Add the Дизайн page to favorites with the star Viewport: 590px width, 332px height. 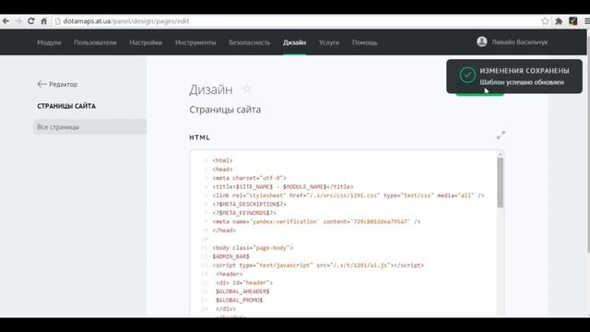tap(246, 89)
